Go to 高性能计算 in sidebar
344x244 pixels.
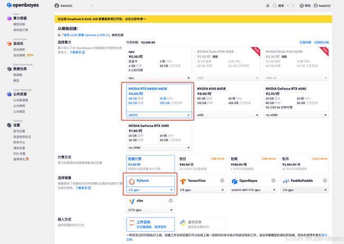coord(21,30)
